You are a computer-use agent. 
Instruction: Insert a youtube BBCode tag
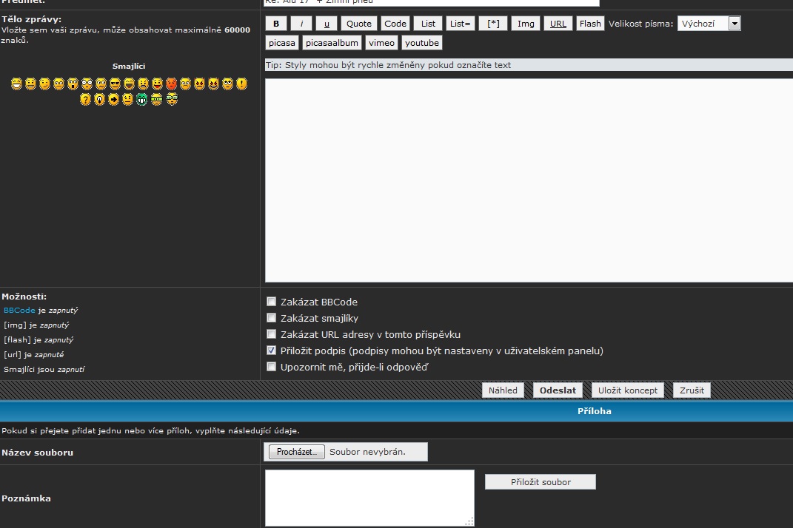click(x=421, y=43)
